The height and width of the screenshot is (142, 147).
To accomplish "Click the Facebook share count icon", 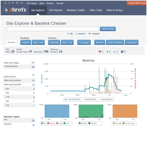I will (122, 52).
